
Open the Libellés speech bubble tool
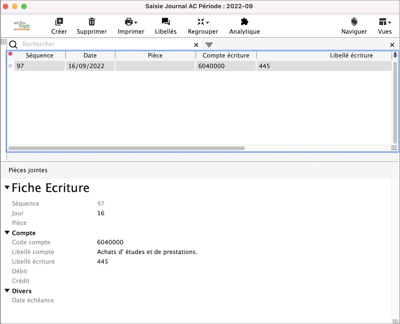point(166,22)
